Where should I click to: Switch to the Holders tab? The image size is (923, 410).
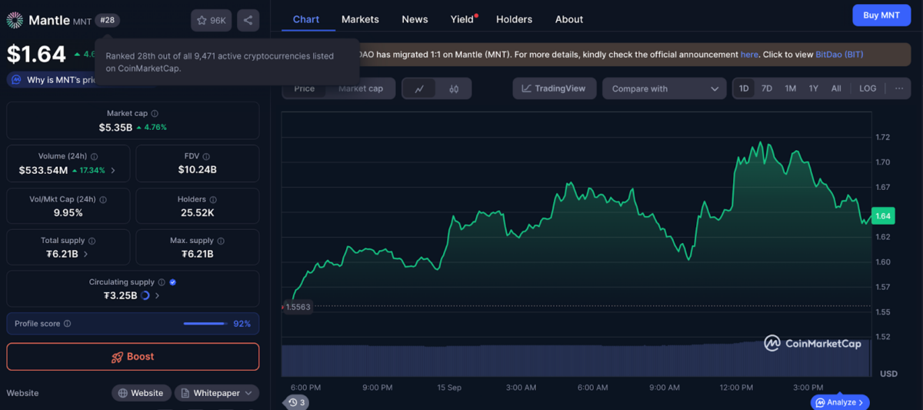[514, 19]
